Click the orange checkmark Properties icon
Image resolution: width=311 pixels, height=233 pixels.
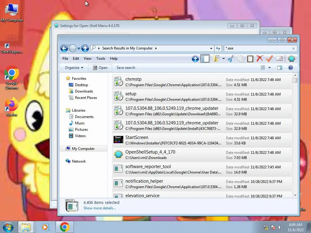coord(269,59)
